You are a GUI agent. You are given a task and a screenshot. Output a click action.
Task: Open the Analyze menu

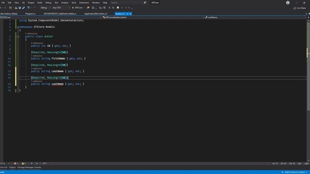coord(64,3)
